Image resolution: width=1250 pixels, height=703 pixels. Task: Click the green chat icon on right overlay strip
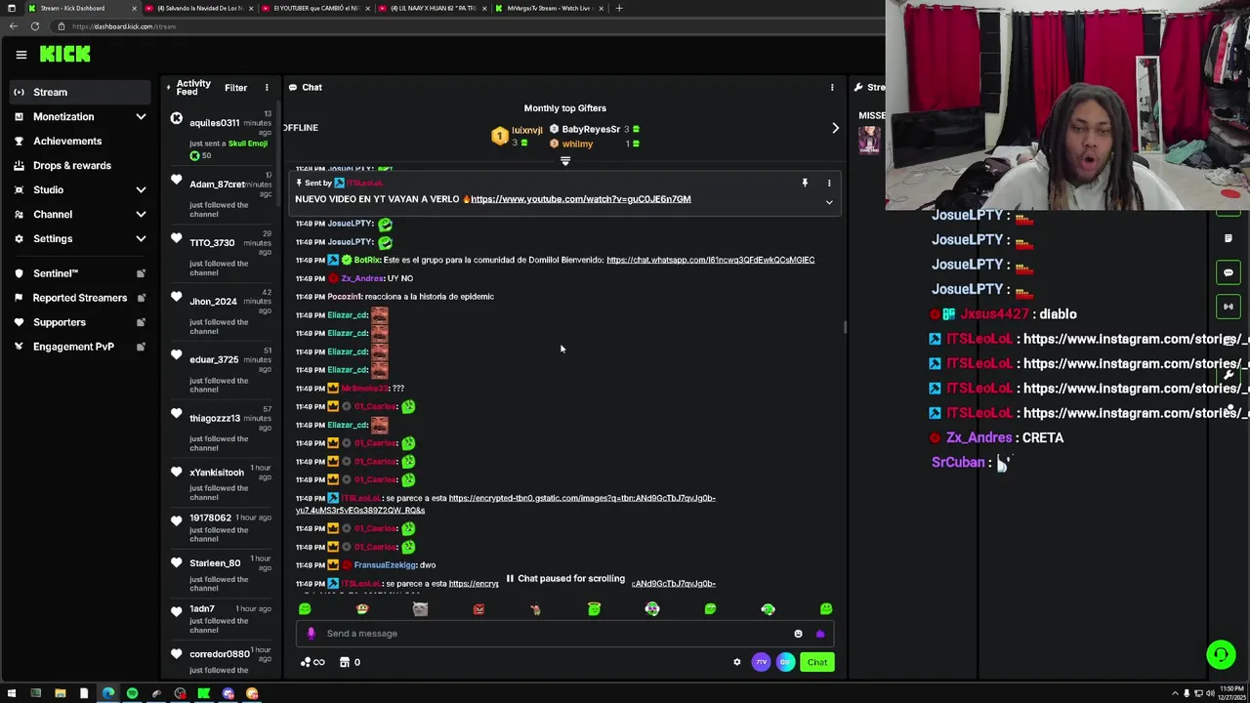click(1229, 272)
